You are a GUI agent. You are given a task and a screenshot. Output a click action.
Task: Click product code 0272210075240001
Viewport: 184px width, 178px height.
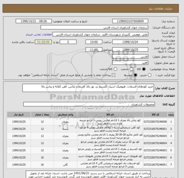coord(155,165)
